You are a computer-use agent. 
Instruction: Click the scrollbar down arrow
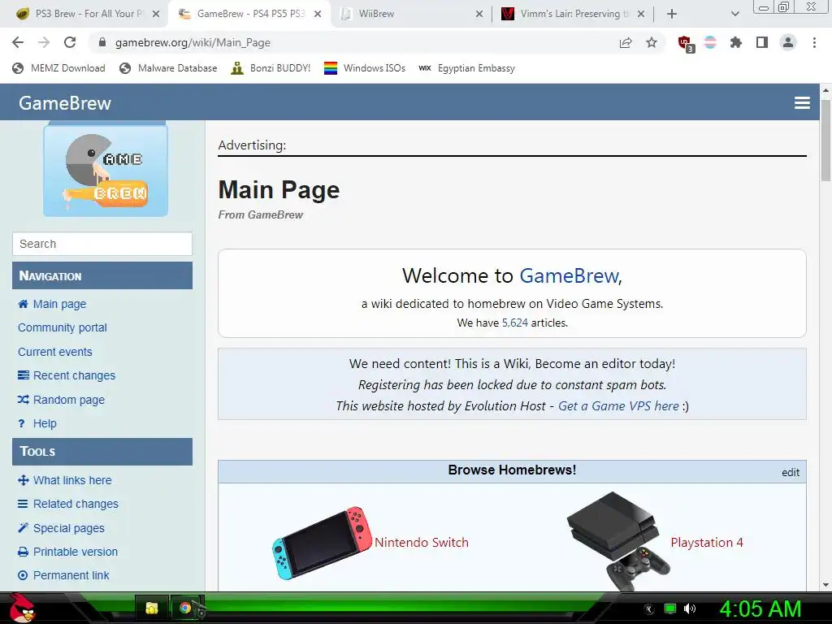tap(825, 585)
